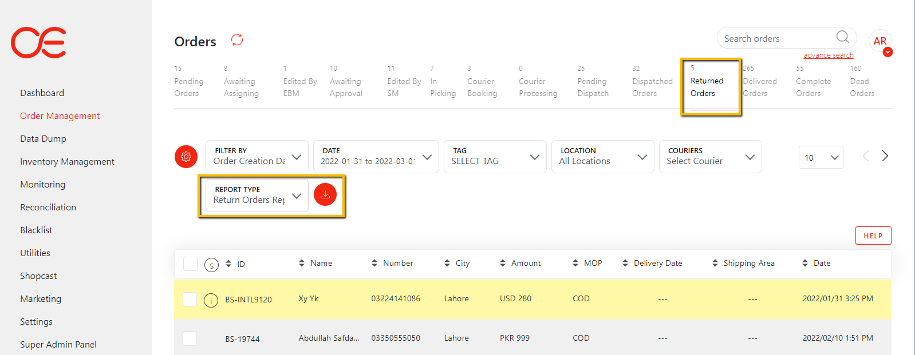Click the info icon on order BS-INTL9120
This screenshot has width=915, height=355.
pyautogui.click(x=211, y=300)
